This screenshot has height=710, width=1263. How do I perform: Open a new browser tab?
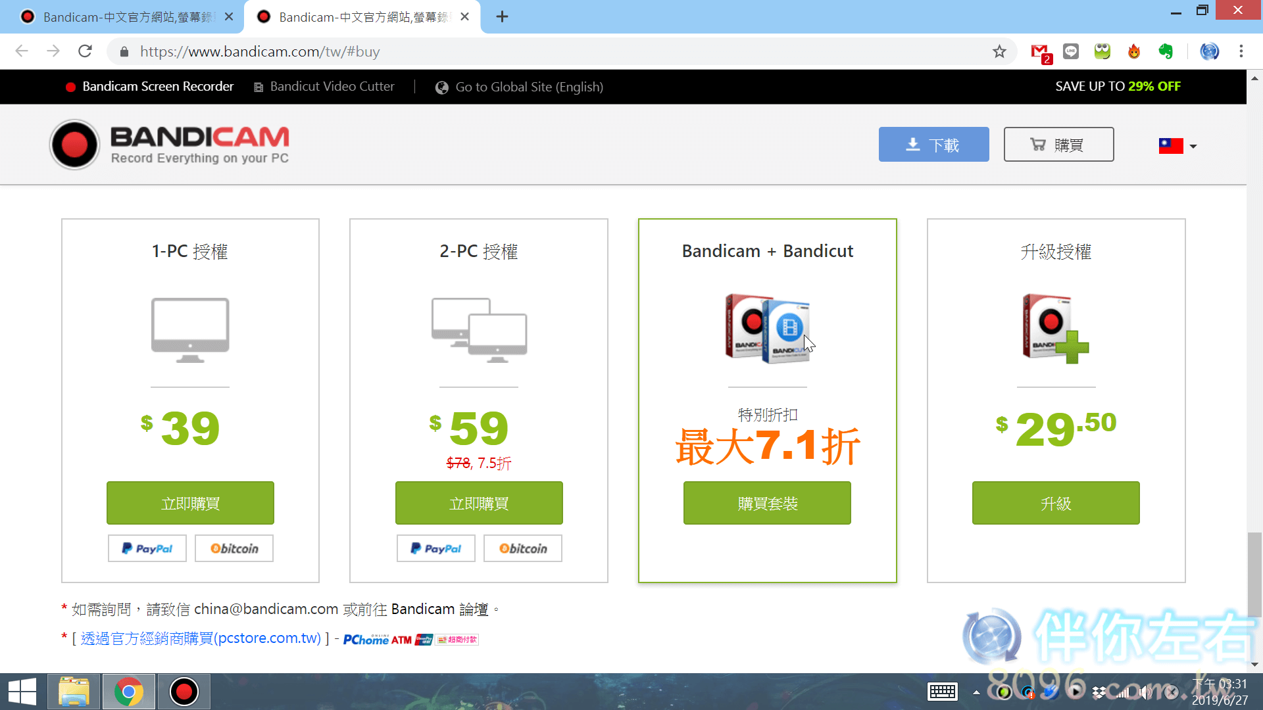502,16
